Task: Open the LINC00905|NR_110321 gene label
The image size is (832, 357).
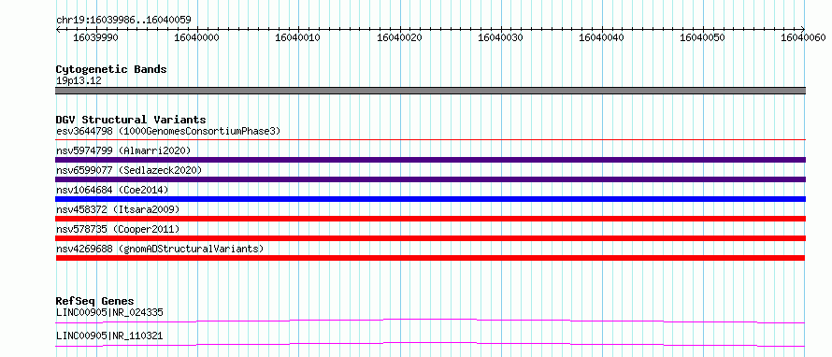Action: (x=109, y=336)
